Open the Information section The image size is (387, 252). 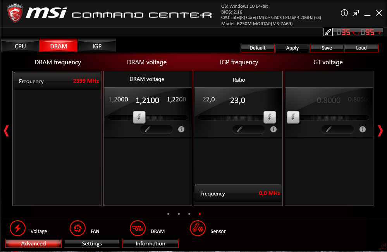(x=150, y=243)
